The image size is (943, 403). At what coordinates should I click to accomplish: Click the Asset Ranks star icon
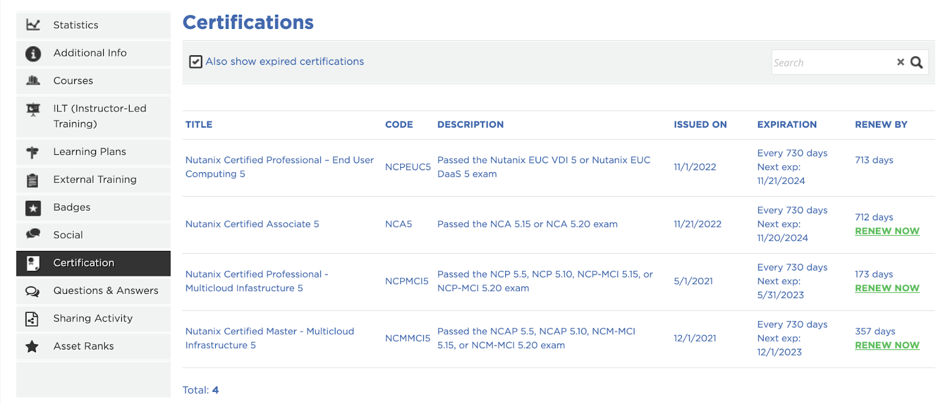coord(32,346)
